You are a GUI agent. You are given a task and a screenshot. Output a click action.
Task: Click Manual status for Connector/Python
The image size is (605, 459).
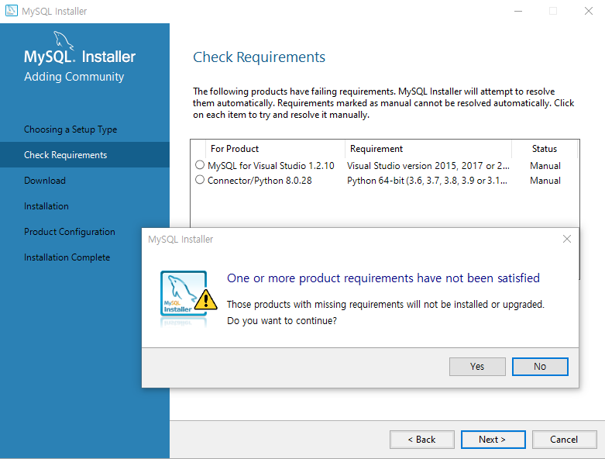[x=545, y=181]
